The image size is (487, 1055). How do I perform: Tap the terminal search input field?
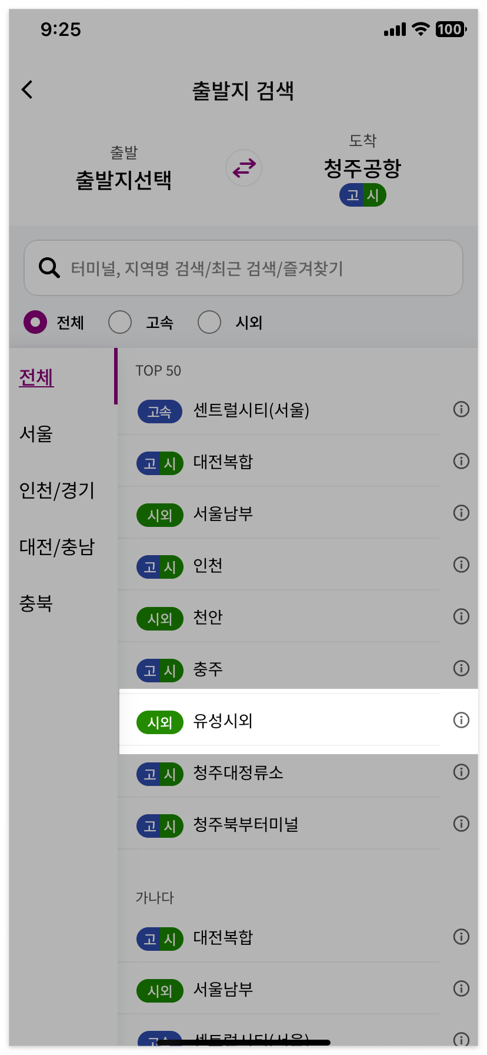point(243,267)
